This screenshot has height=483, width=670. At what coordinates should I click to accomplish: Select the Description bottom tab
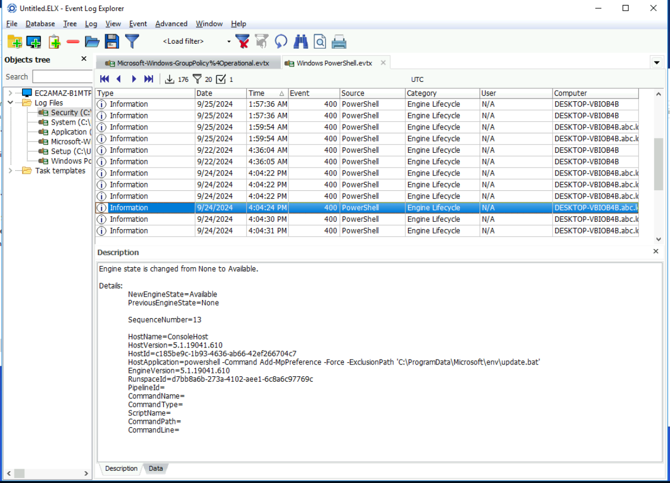tap(121, 469)
